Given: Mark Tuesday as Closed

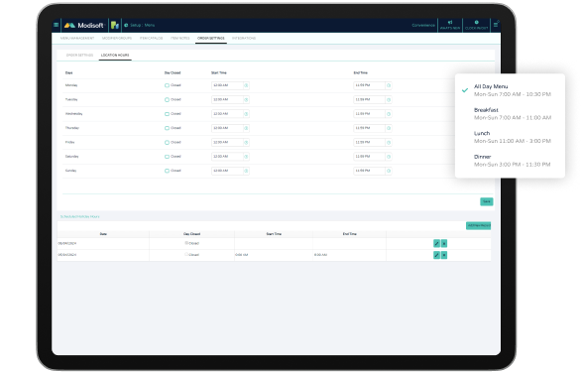Looking at the screenshot, I should 167,99.
